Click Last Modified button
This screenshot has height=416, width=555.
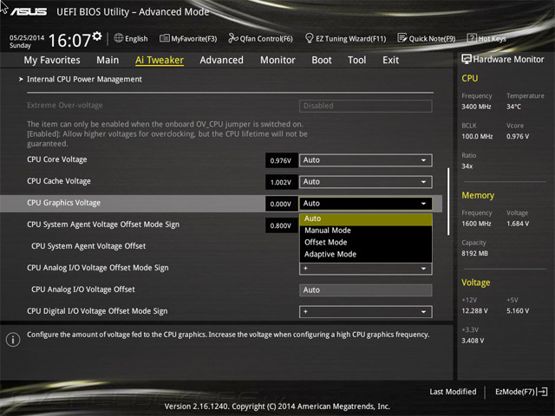tap(453, 392)
